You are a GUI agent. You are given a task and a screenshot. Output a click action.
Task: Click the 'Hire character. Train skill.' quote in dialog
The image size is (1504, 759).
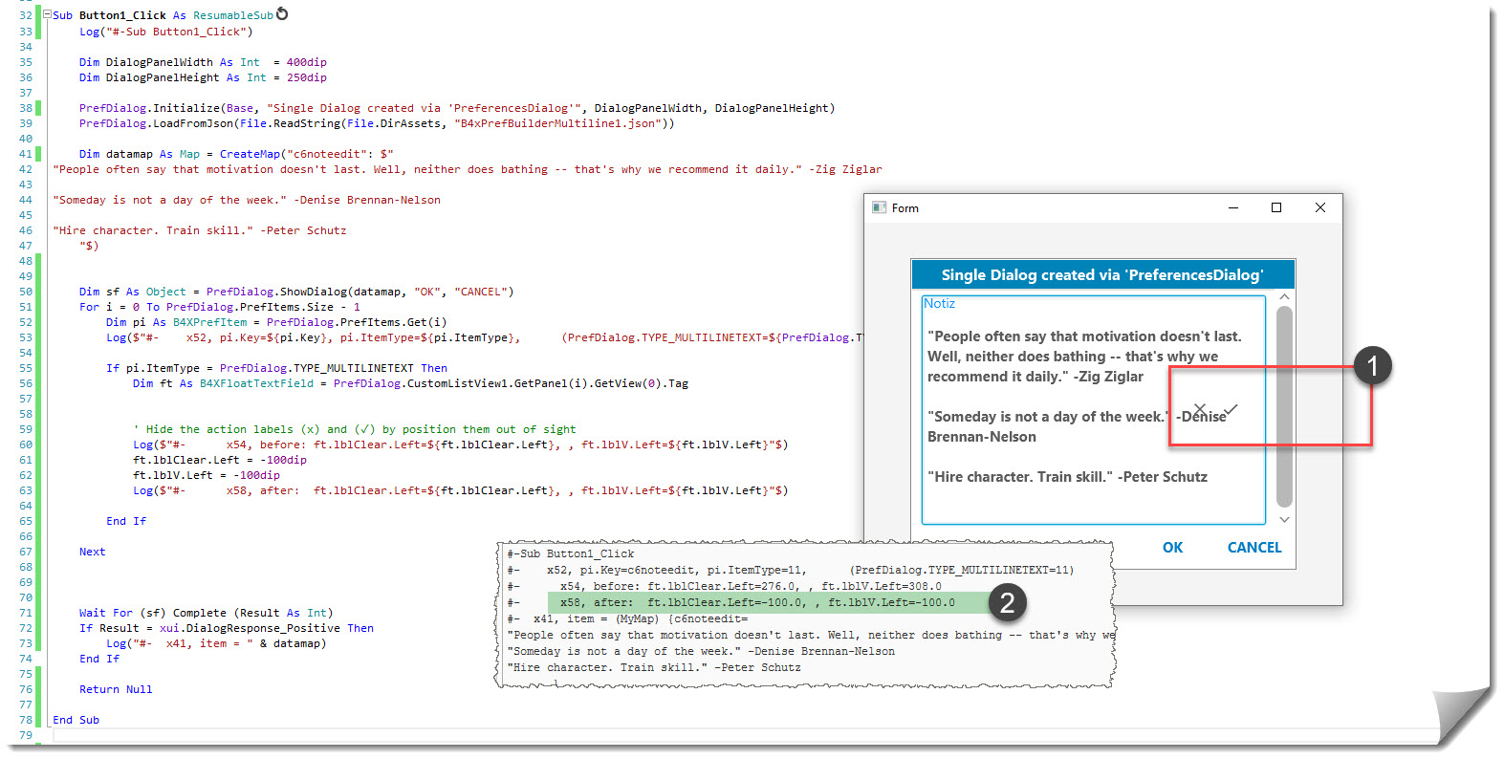[x=1067, y=477]
